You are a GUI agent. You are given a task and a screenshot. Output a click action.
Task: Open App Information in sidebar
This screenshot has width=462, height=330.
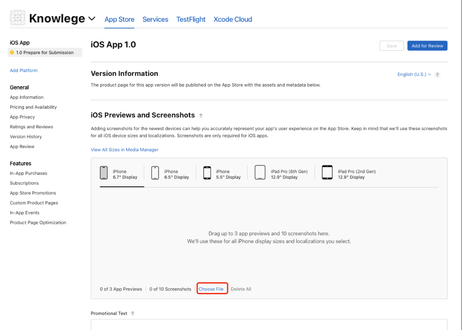click(26, 97)
